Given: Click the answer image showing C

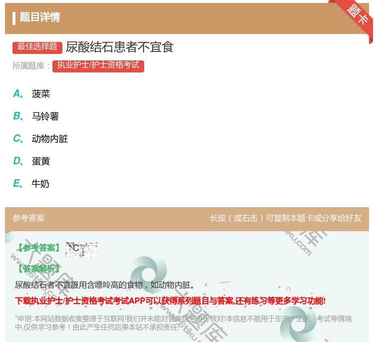Looking at the screenshot, I should (81, 249).
